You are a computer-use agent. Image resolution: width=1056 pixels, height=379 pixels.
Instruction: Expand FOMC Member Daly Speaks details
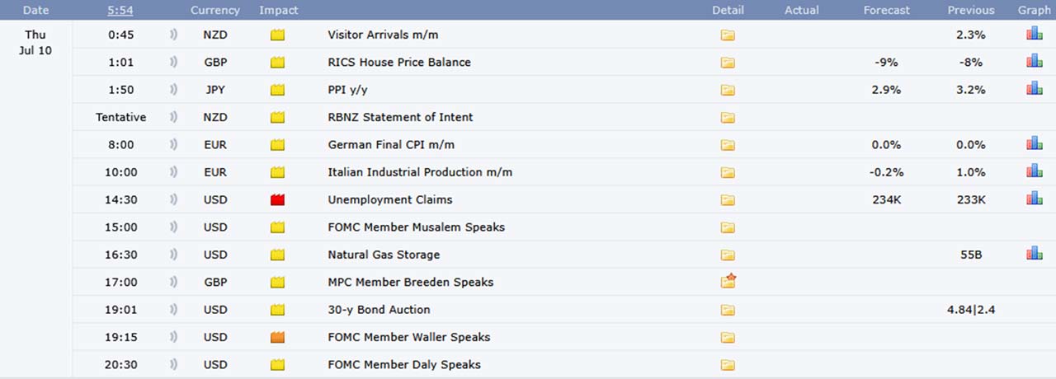727,364
